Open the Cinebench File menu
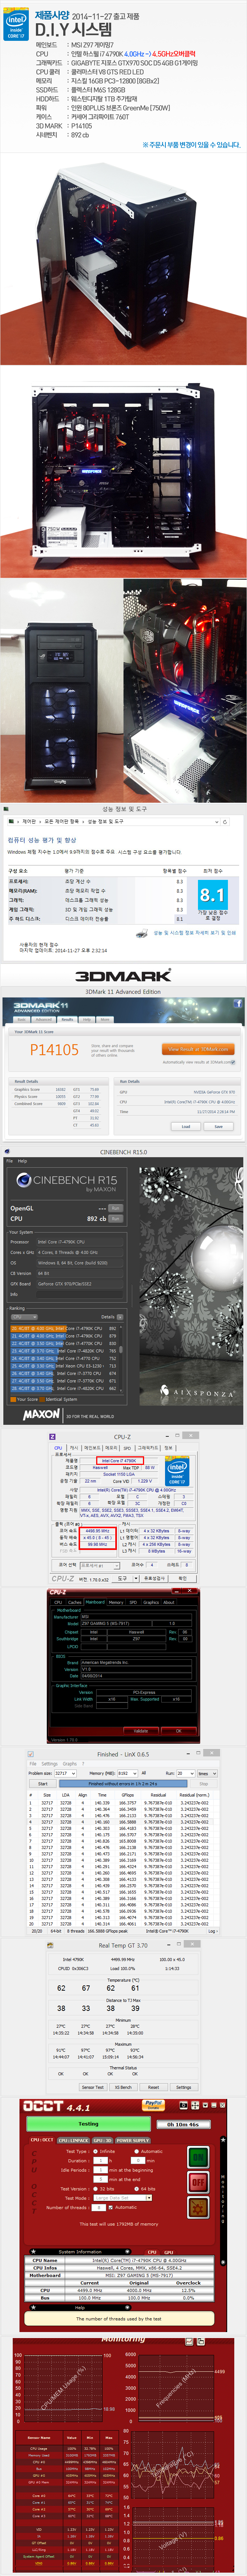 [x=10, y=1161]
